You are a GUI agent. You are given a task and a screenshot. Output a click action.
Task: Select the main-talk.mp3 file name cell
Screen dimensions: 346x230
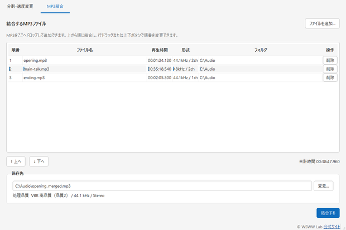point(85,69)
